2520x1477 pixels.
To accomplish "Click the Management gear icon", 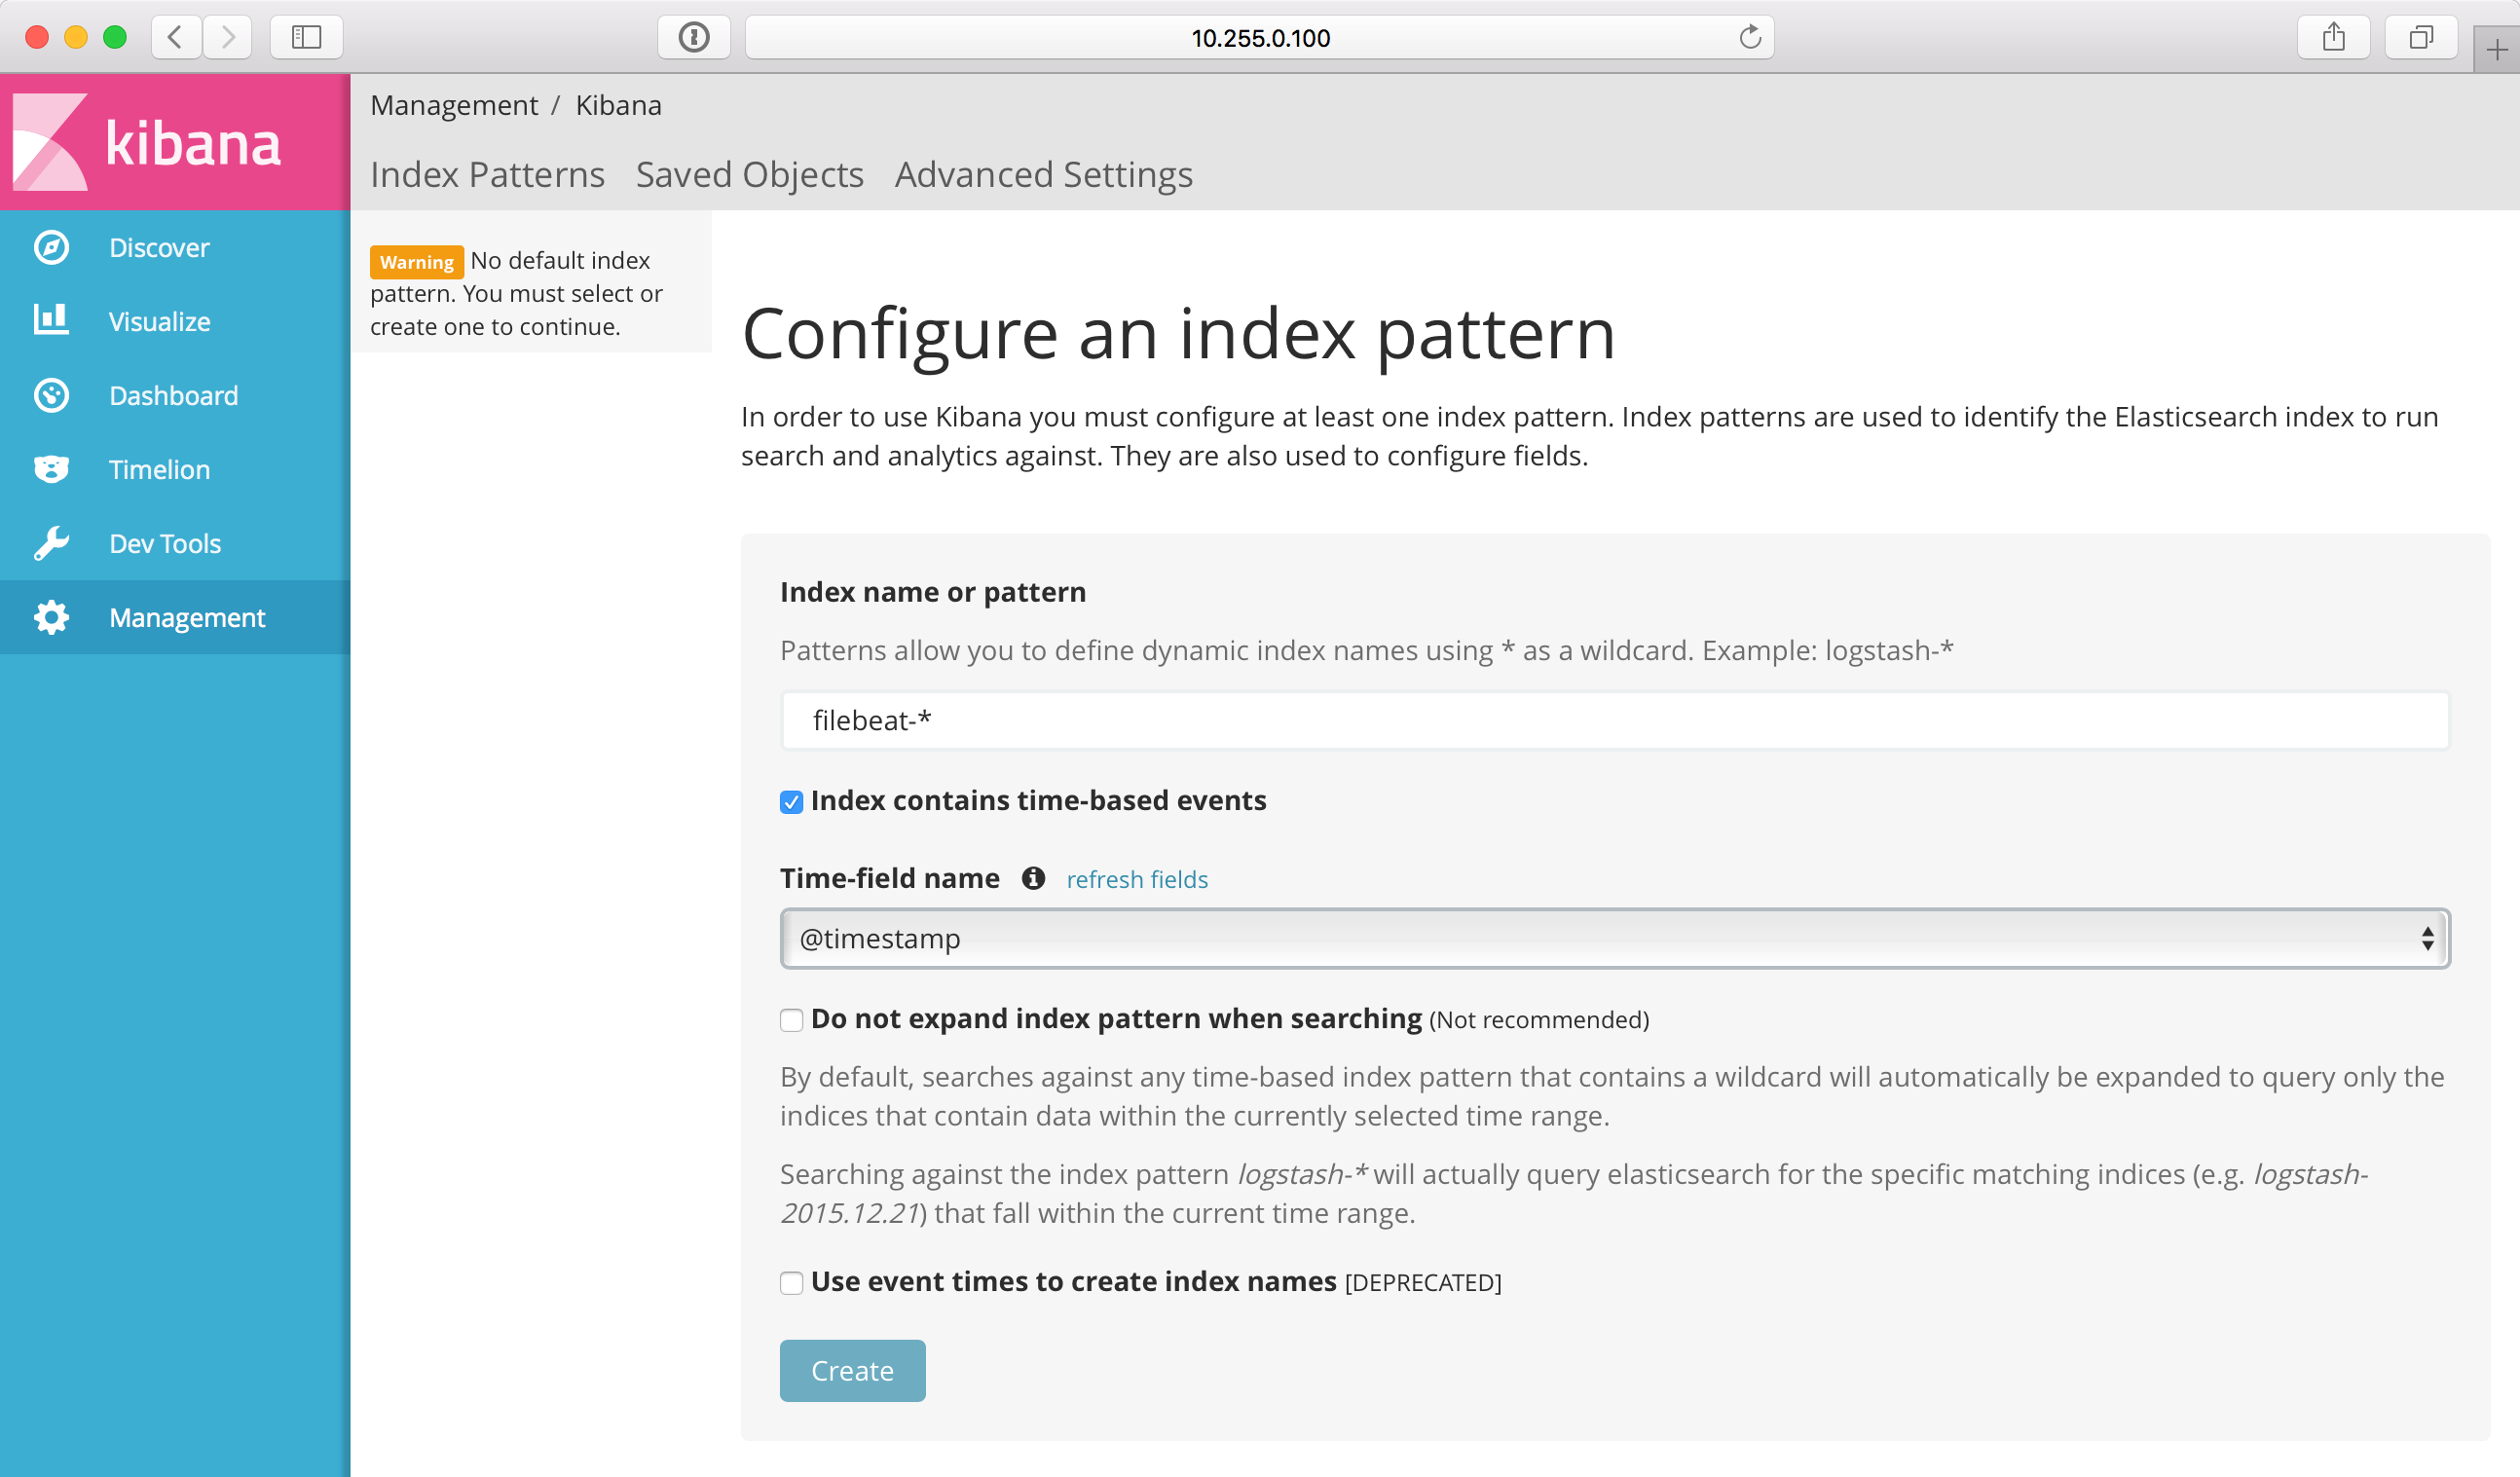I will coord(51,617).
